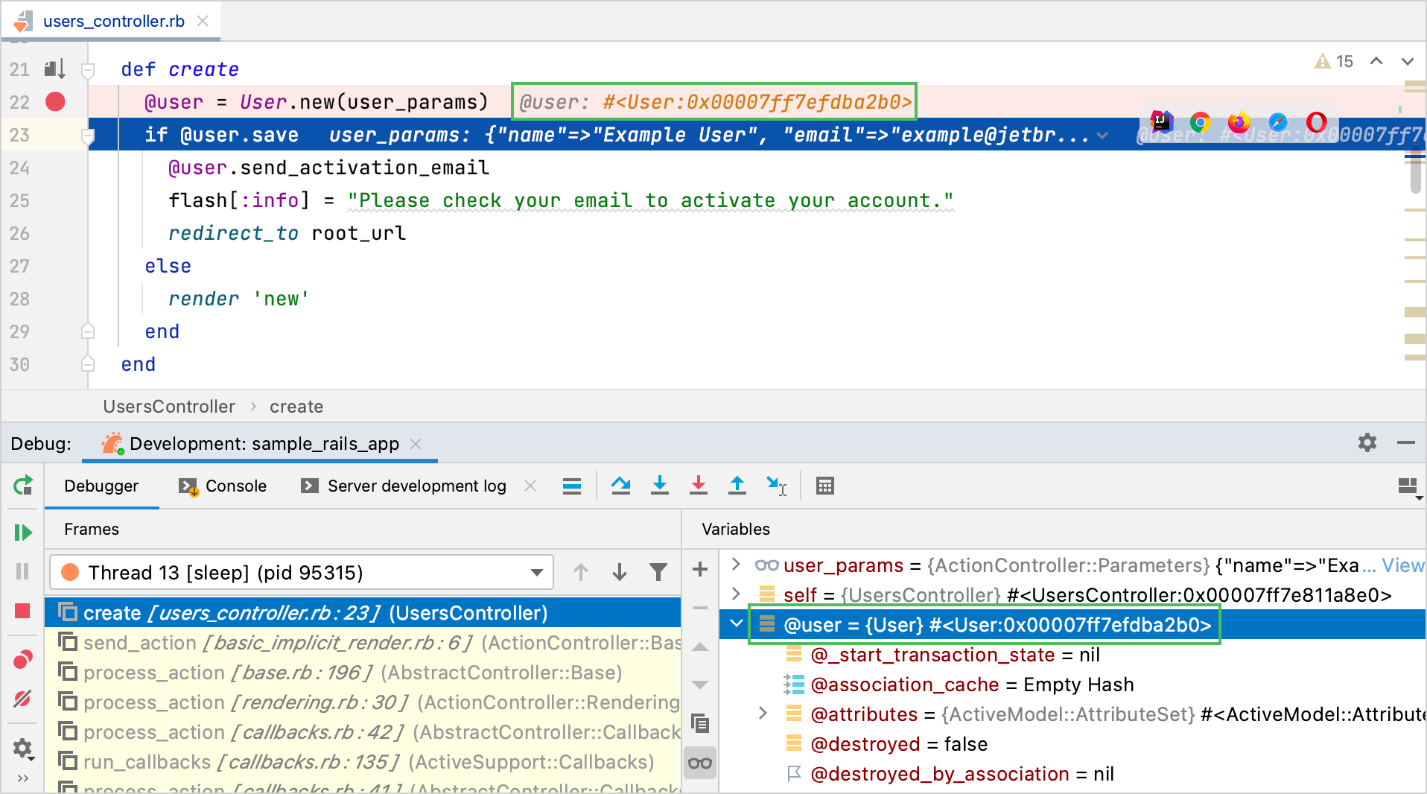Viewport: 1427px width, 794px height.
Task: Expand the user_params variable node
Action: coord(736,565)
